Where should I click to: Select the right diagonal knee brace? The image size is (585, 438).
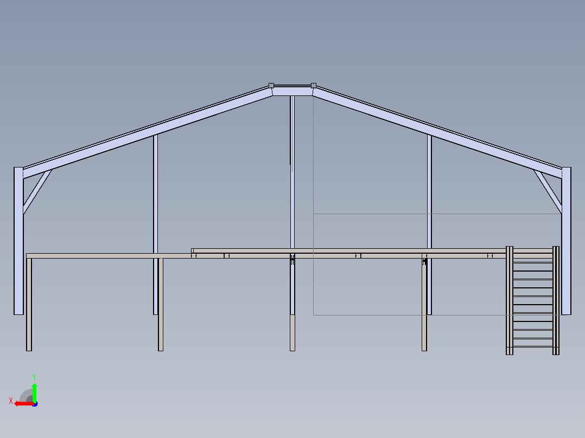[x=548, y=192]
